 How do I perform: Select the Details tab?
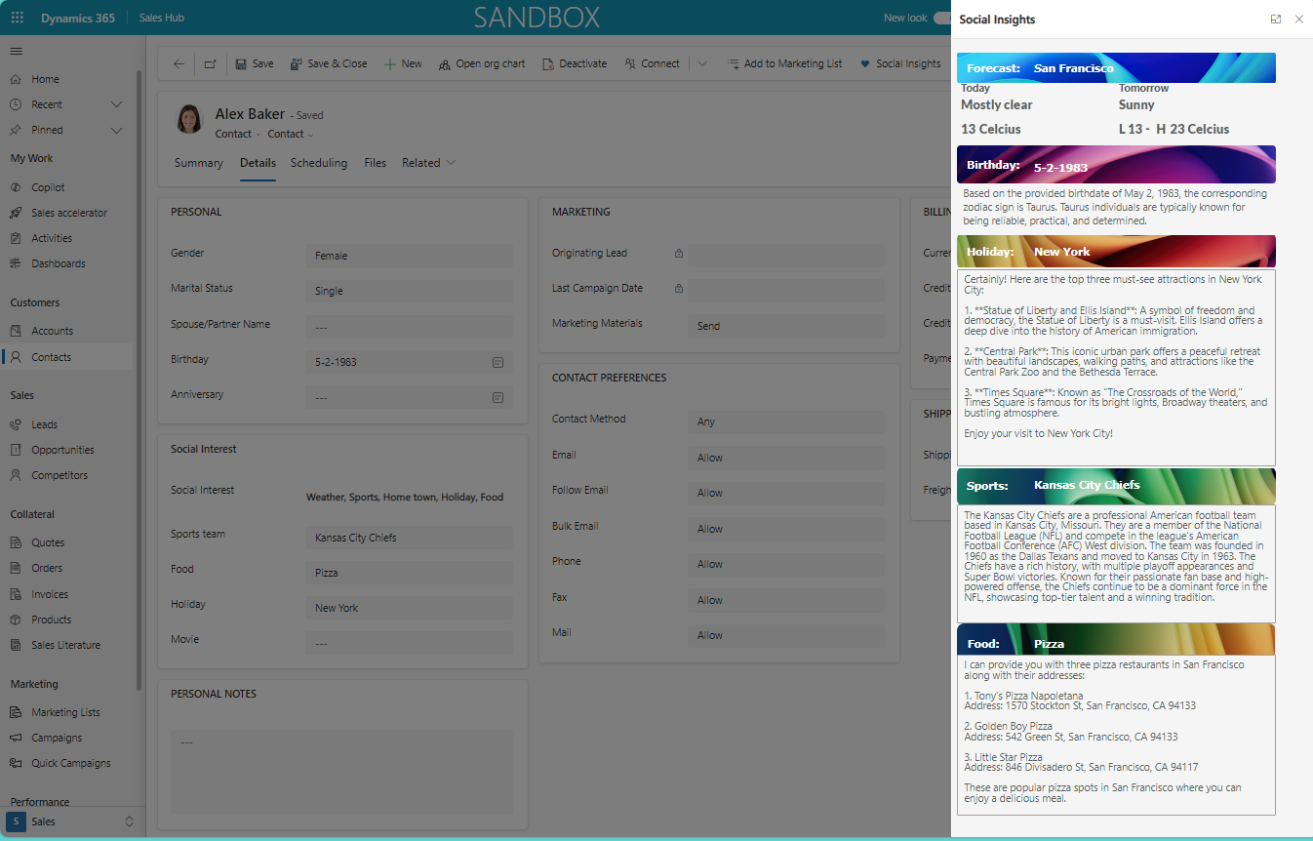[259, 163]
